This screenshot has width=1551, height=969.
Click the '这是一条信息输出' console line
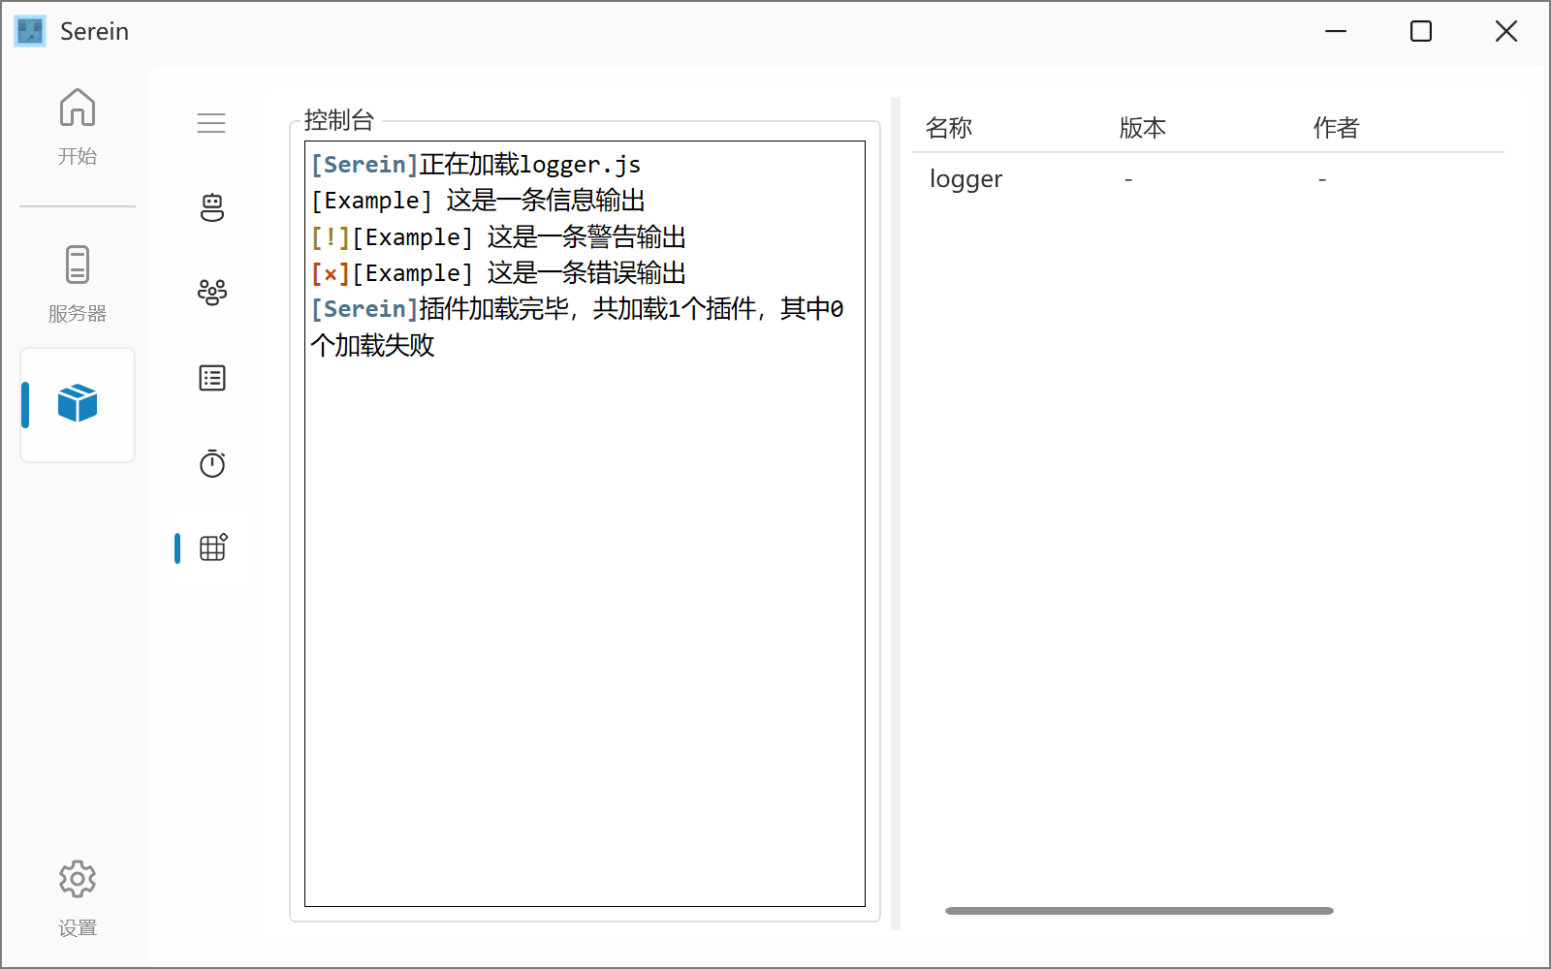coord(546,201)
